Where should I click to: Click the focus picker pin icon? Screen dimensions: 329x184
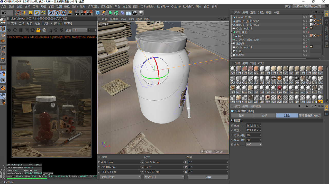(56, 30)
